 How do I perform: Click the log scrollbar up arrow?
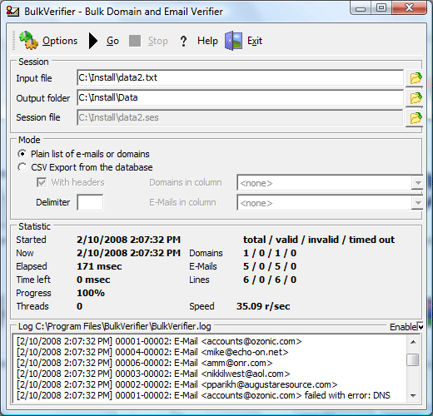[413, 342]
